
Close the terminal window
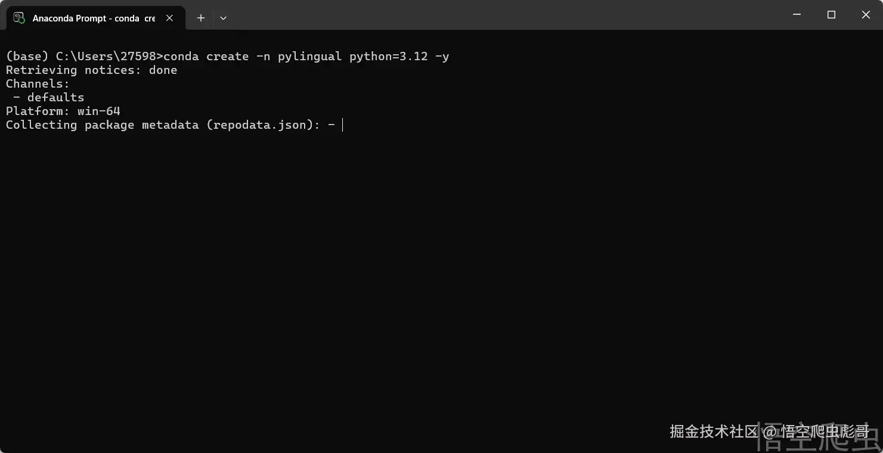pyautogui.click(x=866, y=15)
